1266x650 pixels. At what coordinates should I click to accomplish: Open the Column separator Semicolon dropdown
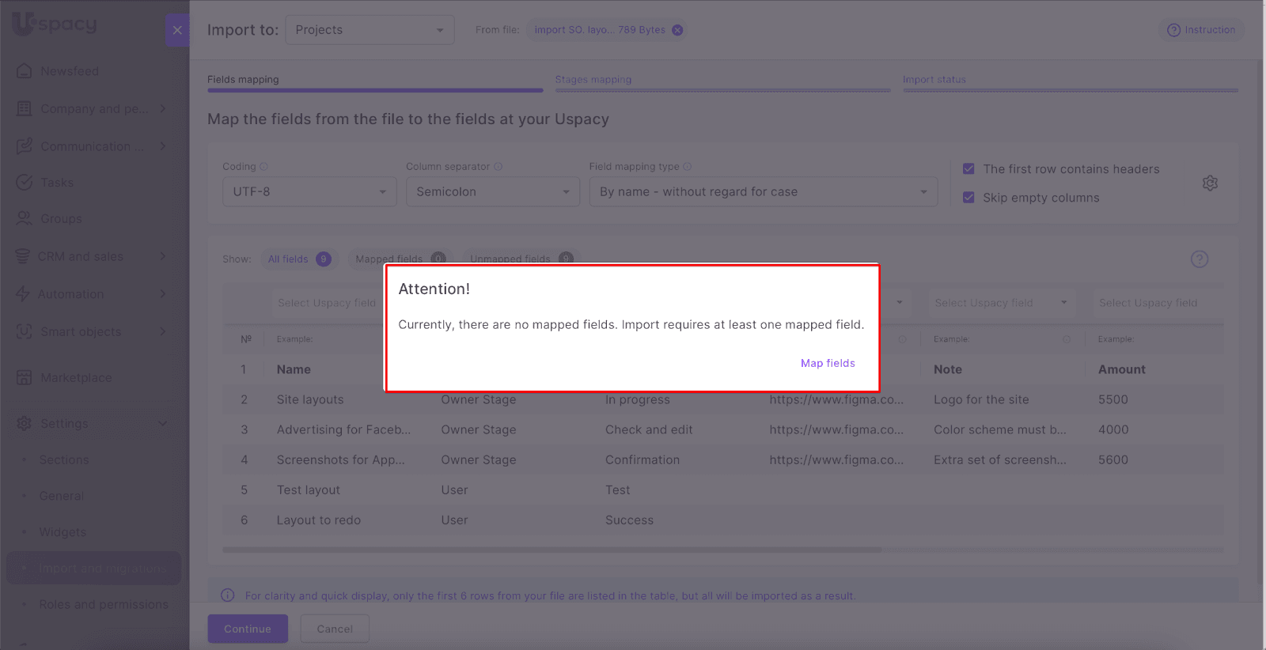492,192
